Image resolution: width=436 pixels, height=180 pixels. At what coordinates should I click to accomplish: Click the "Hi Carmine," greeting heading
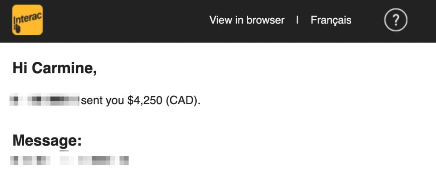54,68
